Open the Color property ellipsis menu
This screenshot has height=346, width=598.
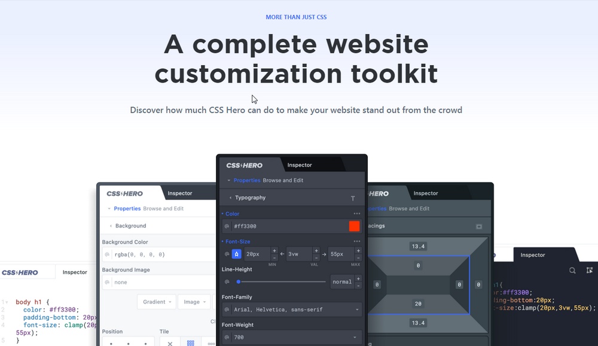[356, 214]
